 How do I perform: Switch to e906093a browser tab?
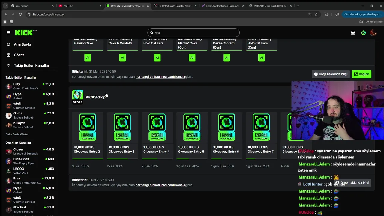(271, 6)
